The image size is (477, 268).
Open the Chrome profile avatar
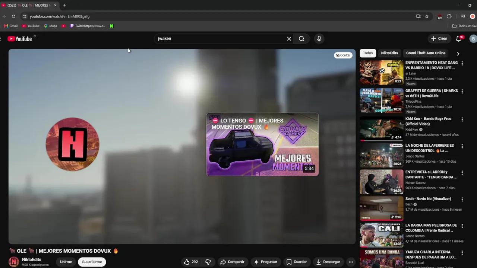coord(473,16)
